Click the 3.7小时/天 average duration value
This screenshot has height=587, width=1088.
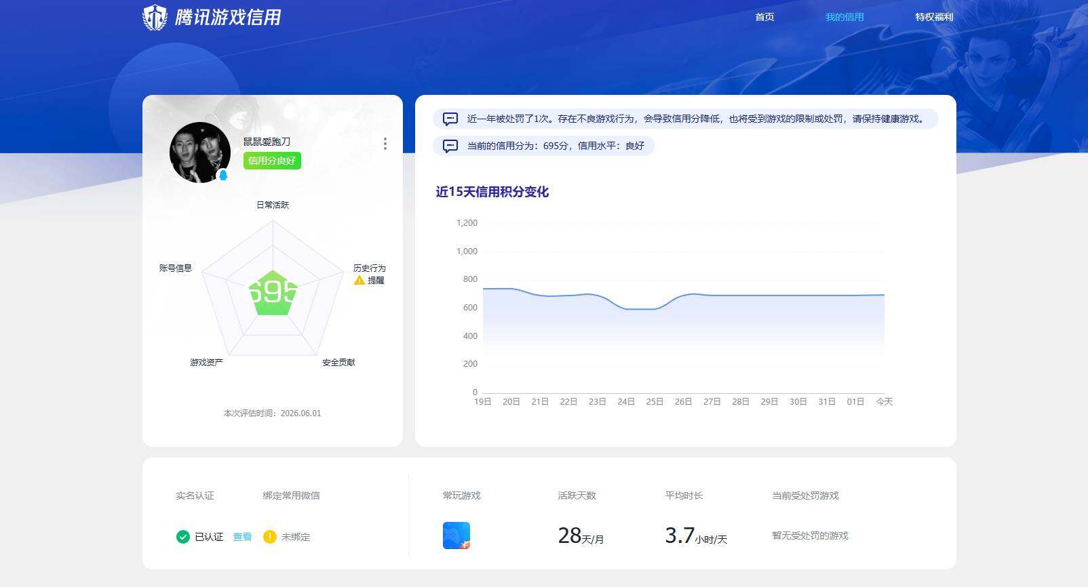pyautogui.click(x=696, y=535)
